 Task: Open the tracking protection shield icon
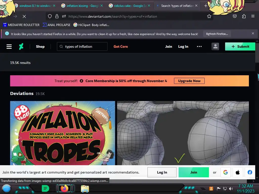50,16
